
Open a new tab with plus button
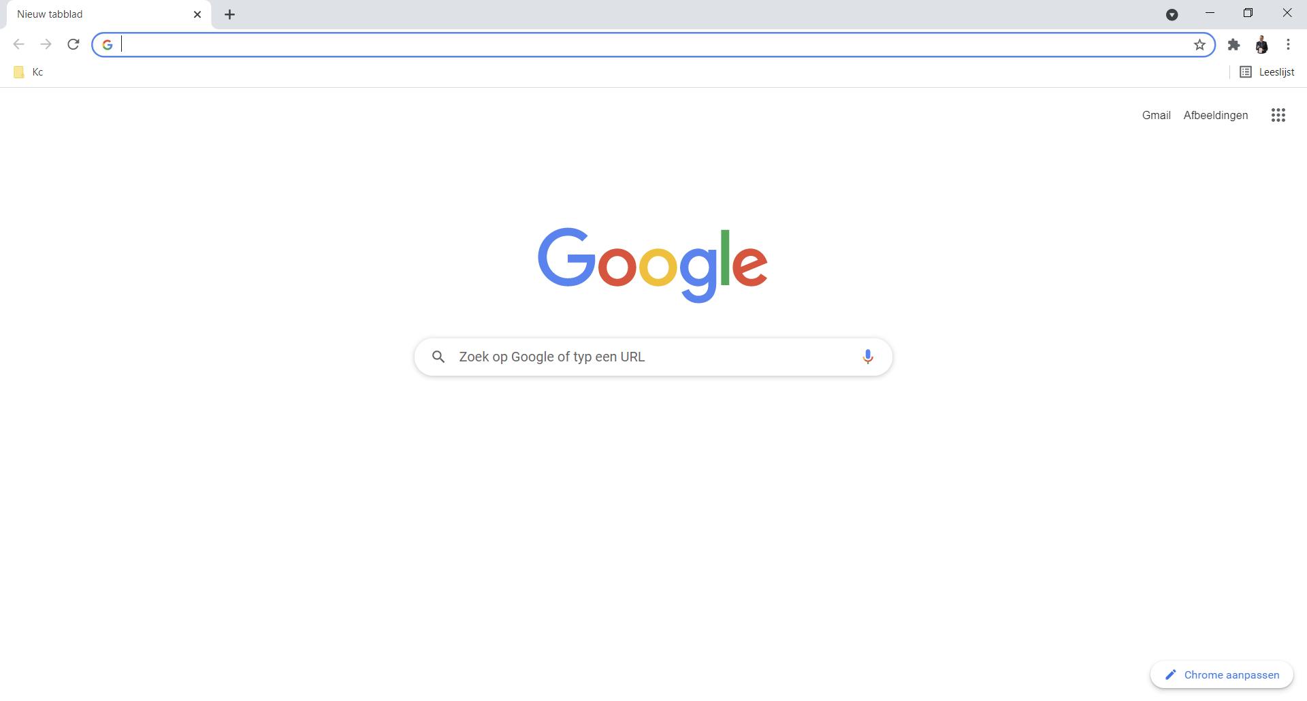(229, 14)
